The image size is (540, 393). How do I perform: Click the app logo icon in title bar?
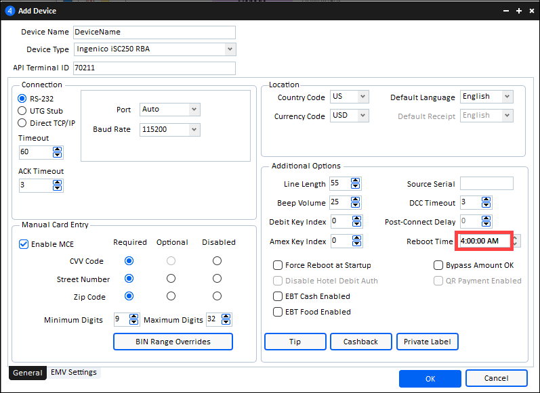(x=10, y=11)
